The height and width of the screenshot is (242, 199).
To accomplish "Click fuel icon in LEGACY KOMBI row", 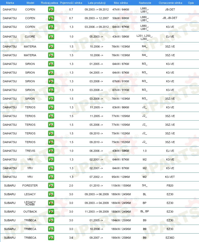I will pos(51,203).
